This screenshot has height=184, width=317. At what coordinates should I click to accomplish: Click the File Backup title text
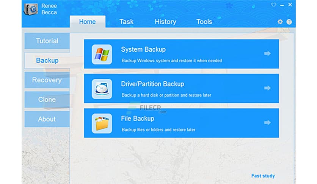click(x=138, y=119)
